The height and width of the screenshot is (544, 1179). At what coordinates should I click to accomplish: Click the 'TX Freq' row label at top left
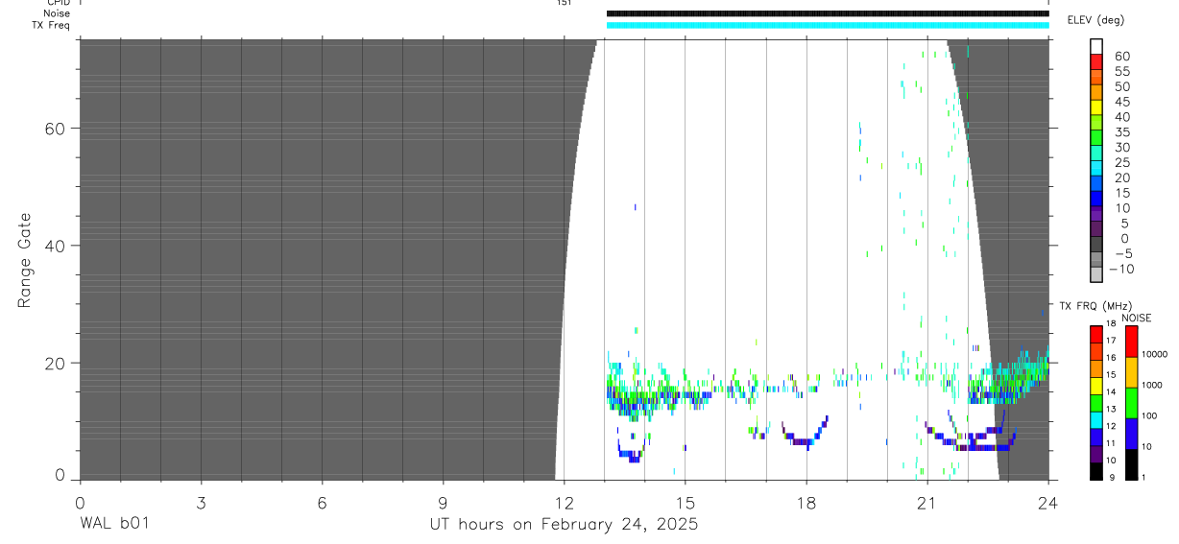pos(51,25)
